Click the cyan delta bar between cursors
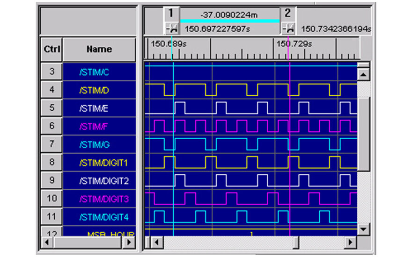412x257 pixels. [x=230, y=21]
